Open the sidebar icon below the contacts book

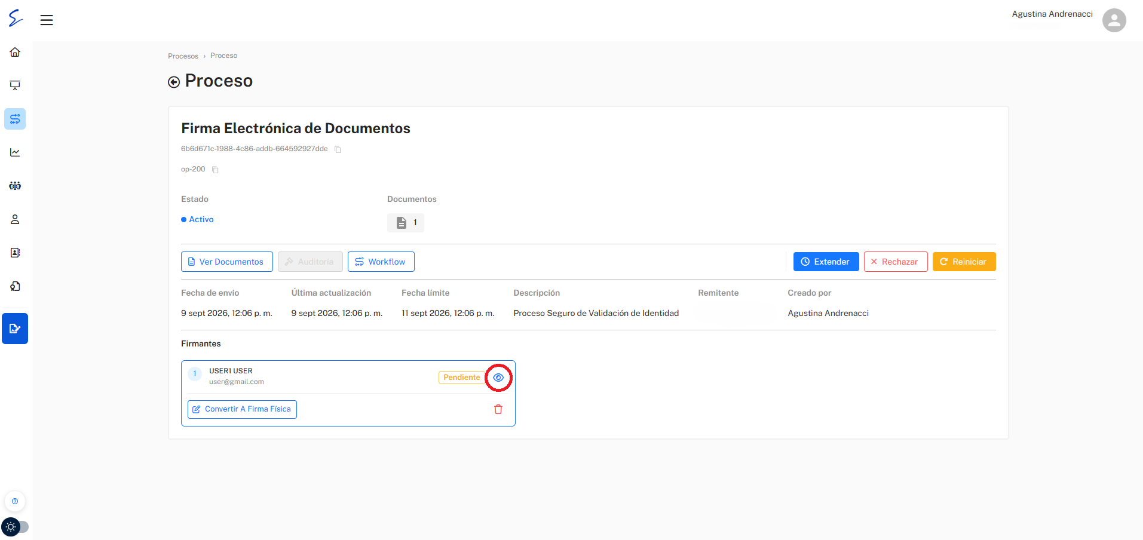point(15,286)
